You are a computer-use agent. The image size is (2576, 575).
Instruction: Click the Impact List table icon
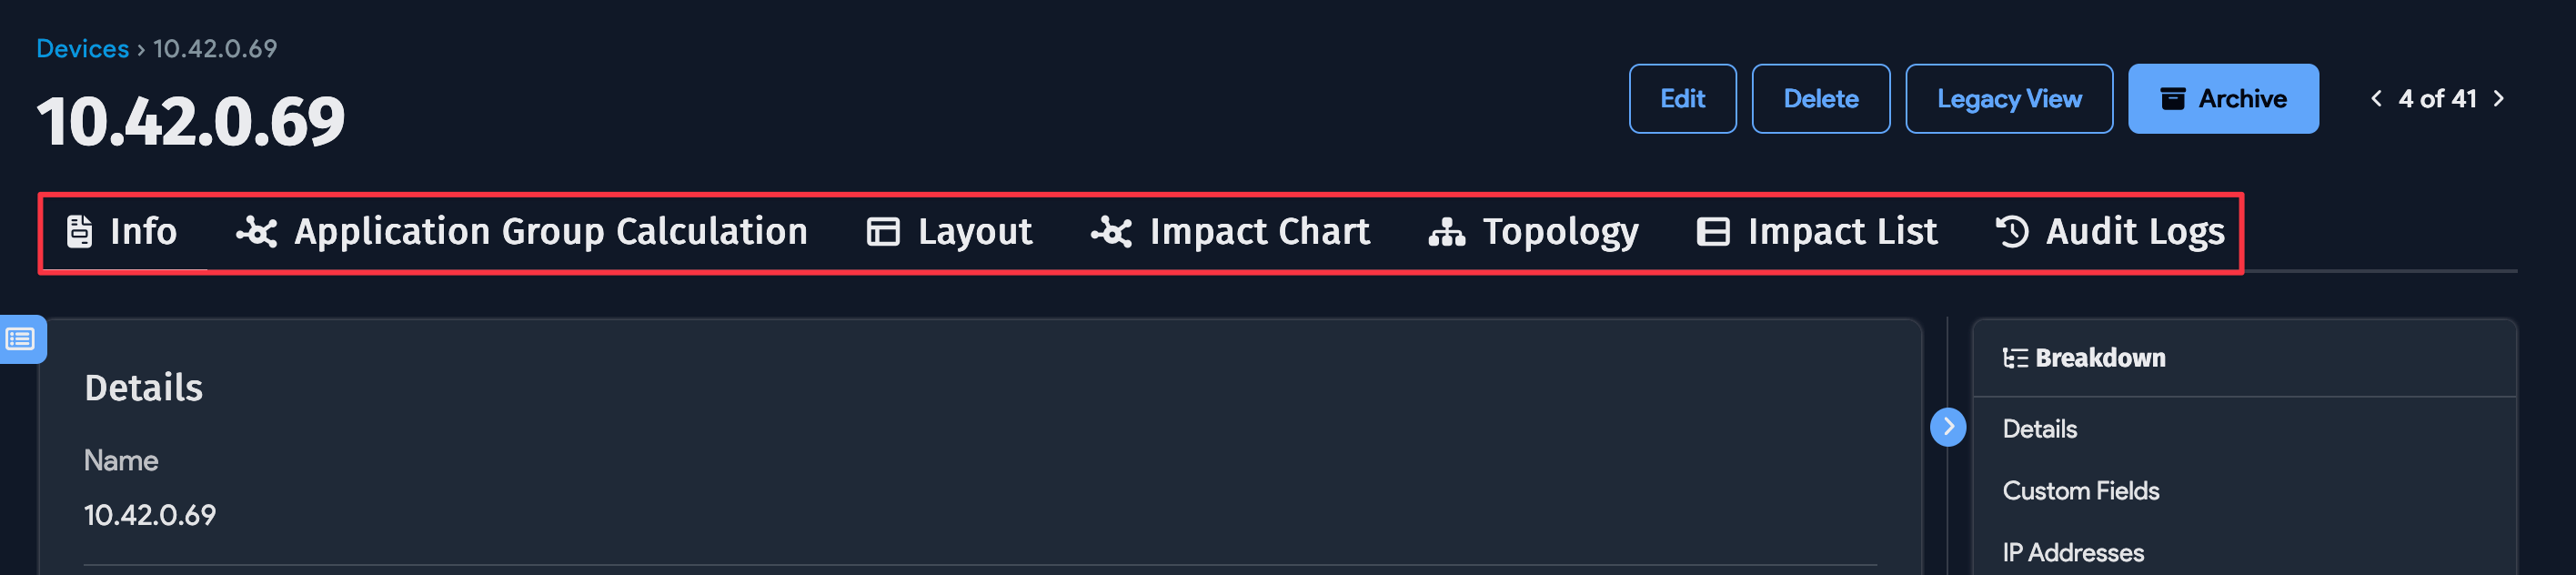point(1712,231)
